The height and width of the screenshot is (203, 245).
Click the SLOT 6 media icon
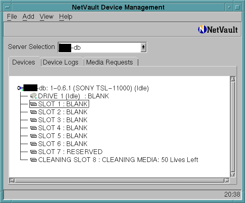pos(33,144)
